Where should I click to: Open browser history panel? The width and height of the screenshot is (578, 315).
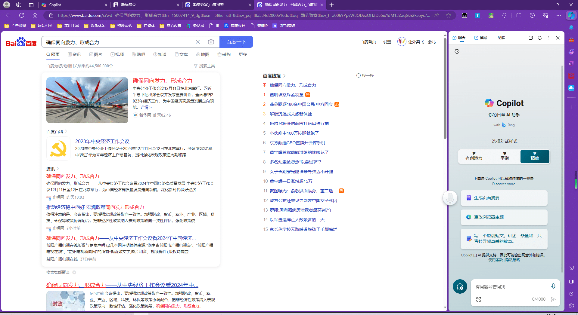(x=532, y=15)
